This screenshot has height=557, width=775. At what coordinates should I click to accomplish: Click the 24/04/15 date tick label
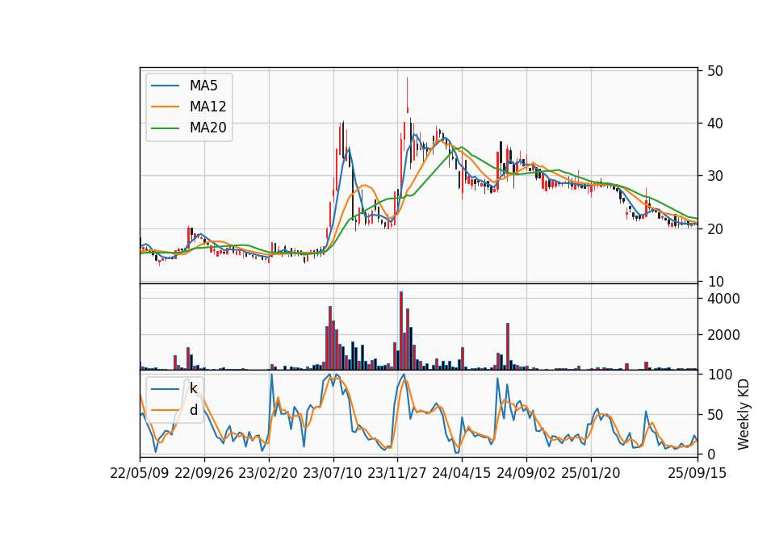point(462,473)
